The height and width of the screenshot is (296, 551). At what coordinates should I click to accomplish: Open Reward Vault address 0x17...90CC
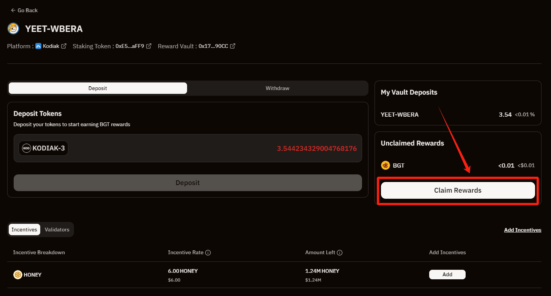pos(213,46)
